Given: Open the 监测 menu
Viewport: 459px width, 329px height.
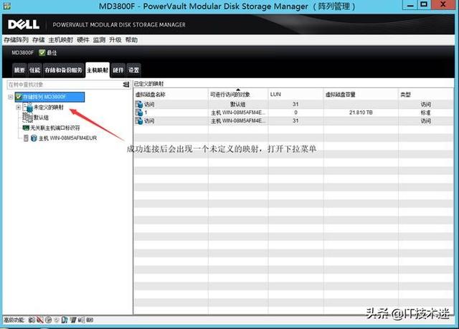Looking at the screenshot, I should click(99, 39).
